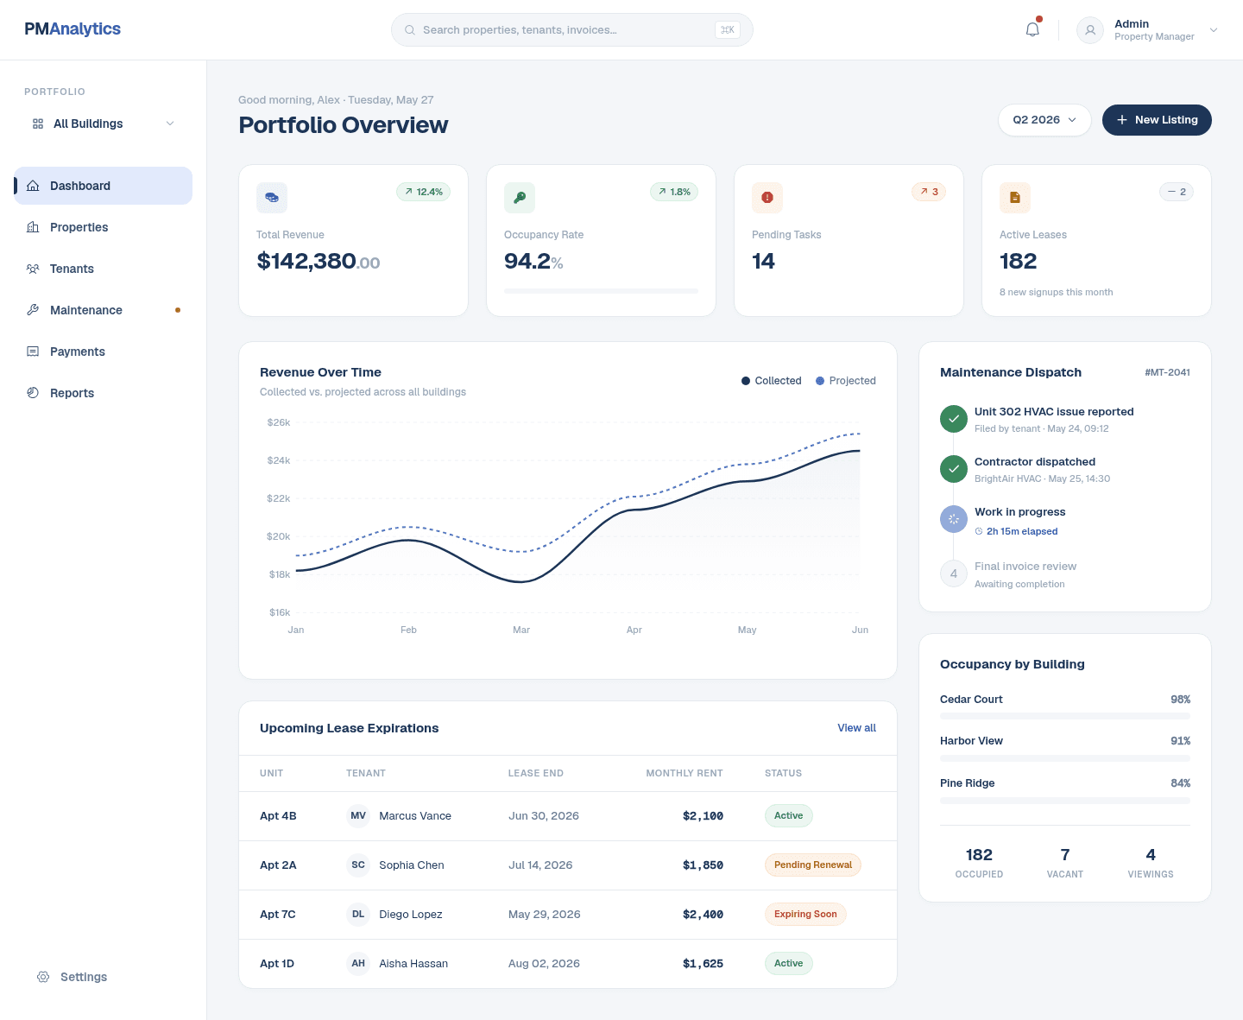Viewport: 1243px width, 1020px height.
Task: Click the Expiring Soon status badge
Action: [805, 915]
